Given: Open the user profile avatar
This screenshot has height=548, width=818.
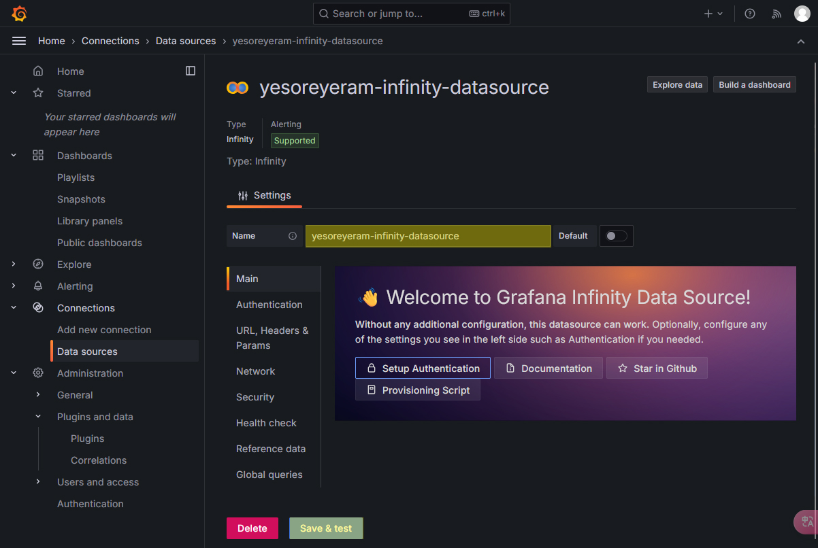Looking at the screenshot, I should [802, 14].
